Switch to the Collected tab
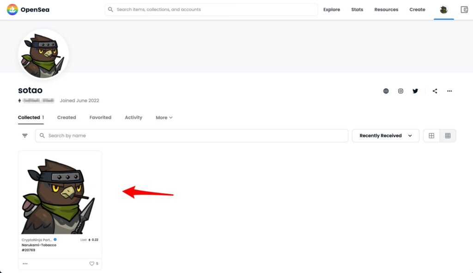473x273 pixels. (x=31, y=117)
